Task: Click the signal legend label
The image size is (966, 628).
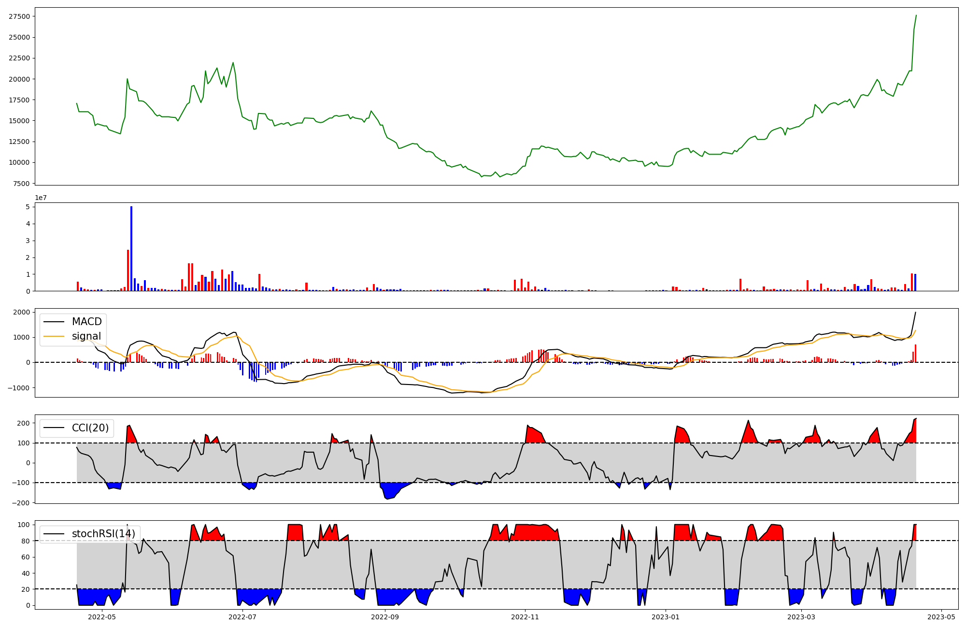Action: point(86,336)
